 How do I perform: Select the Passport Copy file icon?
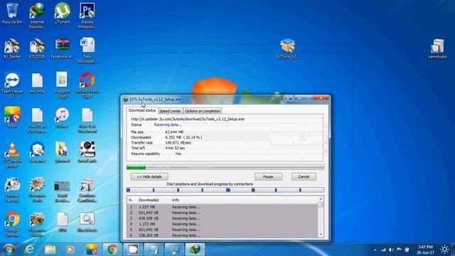click(x=62, y=85)
